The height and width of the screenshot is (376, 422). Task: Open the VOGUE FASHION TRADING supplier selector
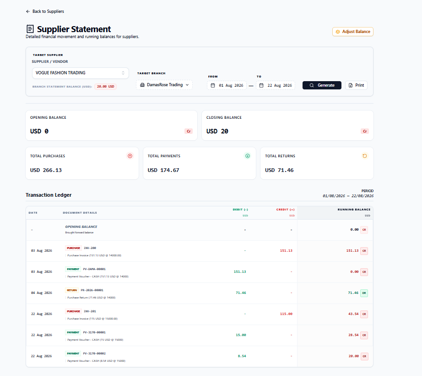click(x=81, y=73)
